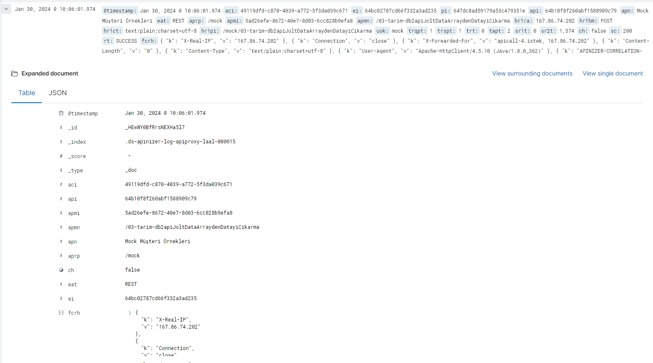Switch to the JSON tab
653x363 pixels.
click(x=58, y=93)
